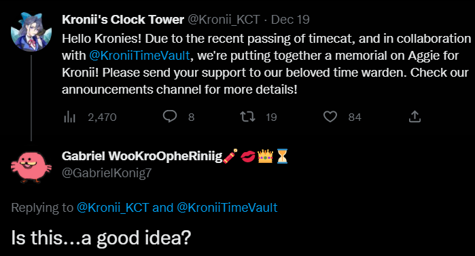This screenshot has height=256, width=475.
Task: Like the post with the heart icon
Action: 330,117
